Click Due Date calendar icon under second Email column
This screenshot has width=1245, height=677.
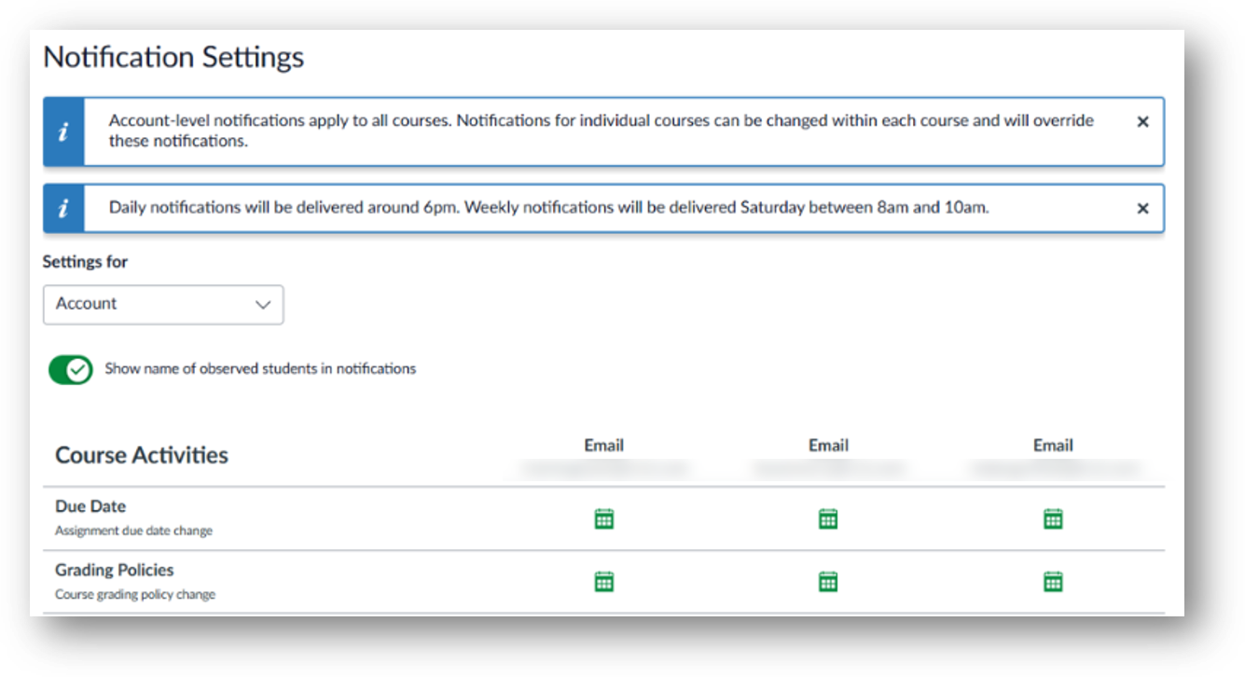828,518
